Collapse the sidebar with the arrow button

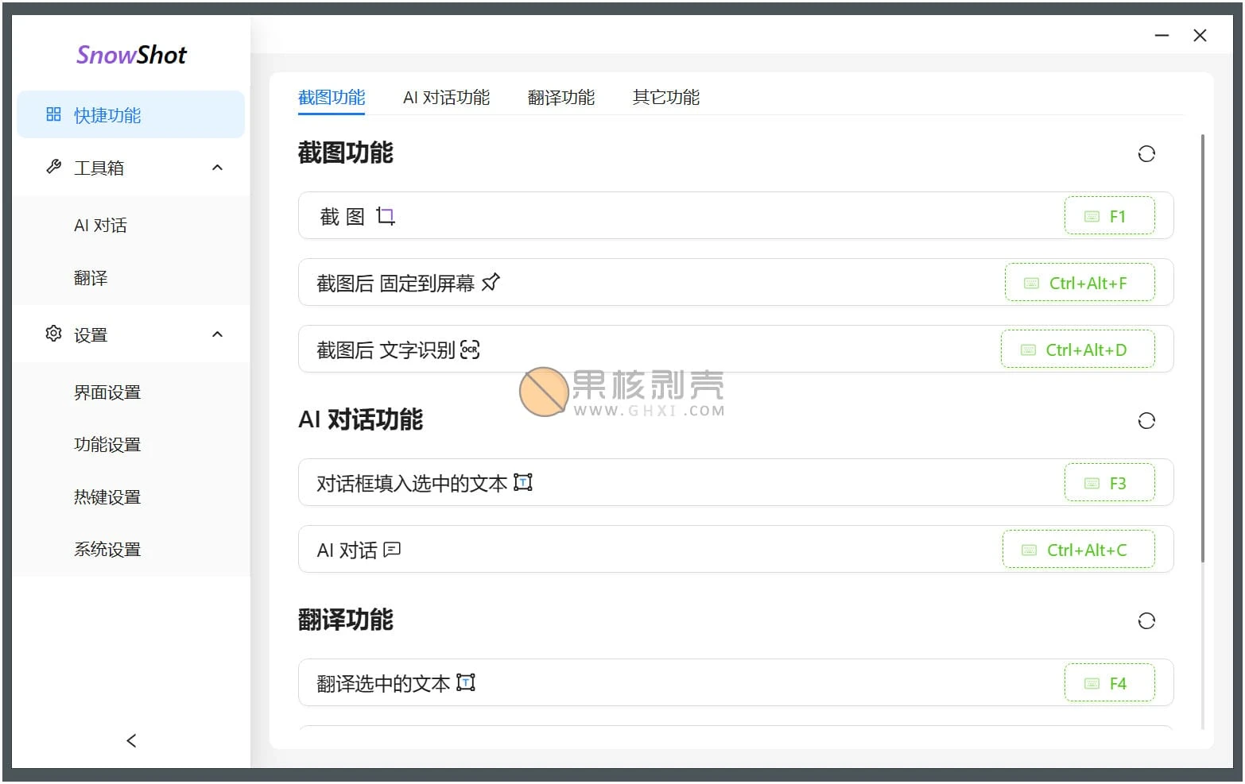130,740
